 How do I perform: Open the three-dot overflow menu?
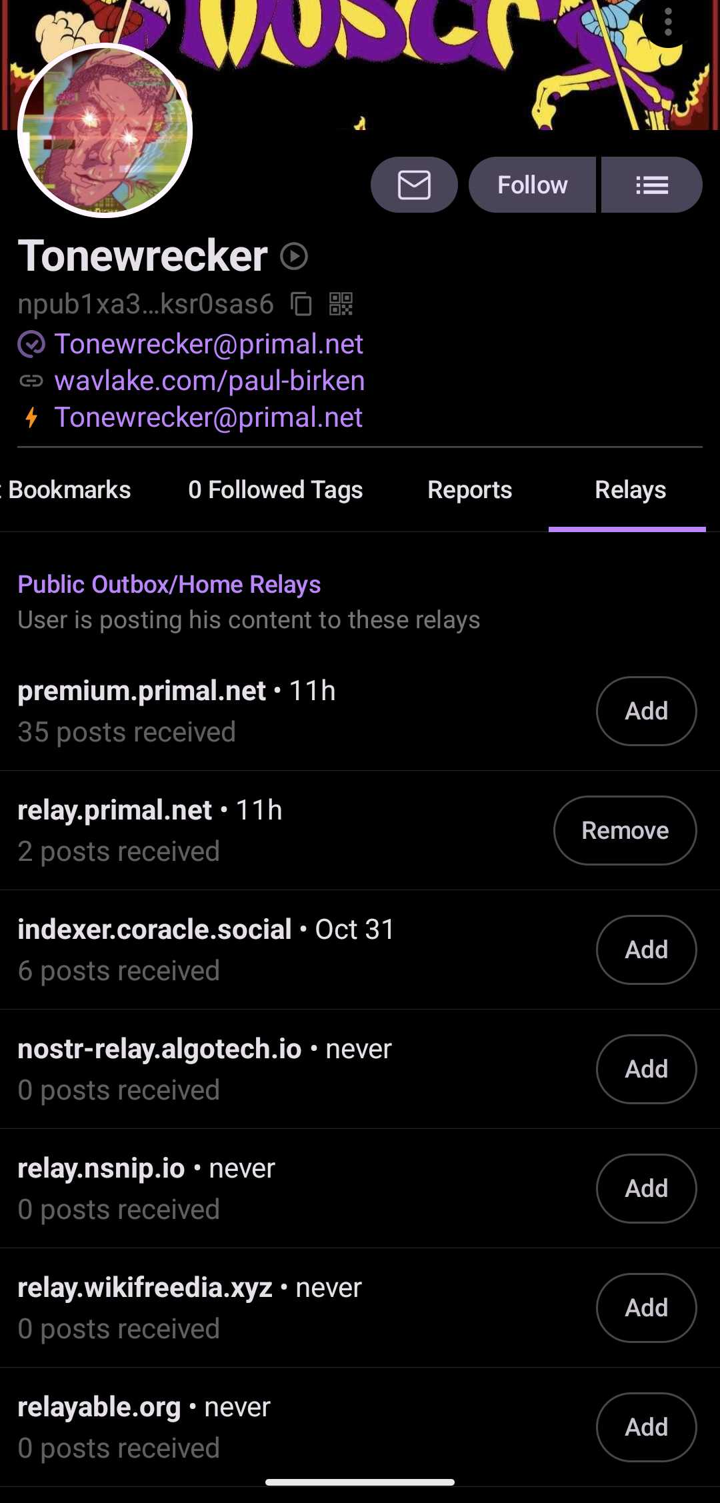pyautogui.click(x=668, y=24)
